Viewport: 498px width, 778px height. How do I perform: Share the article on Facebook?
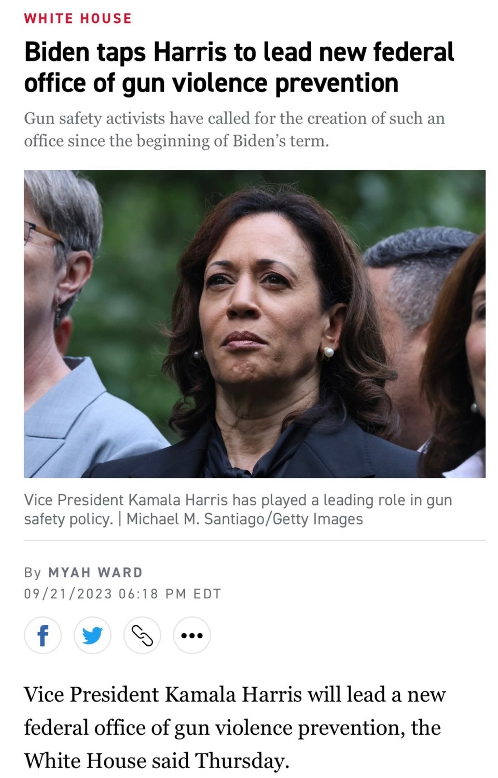[43, 635]
